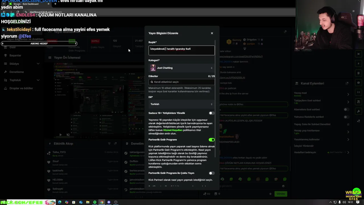
Task: Open Denetleme in the sidebar
Action: pyautogui.click(x=16, y=72)
